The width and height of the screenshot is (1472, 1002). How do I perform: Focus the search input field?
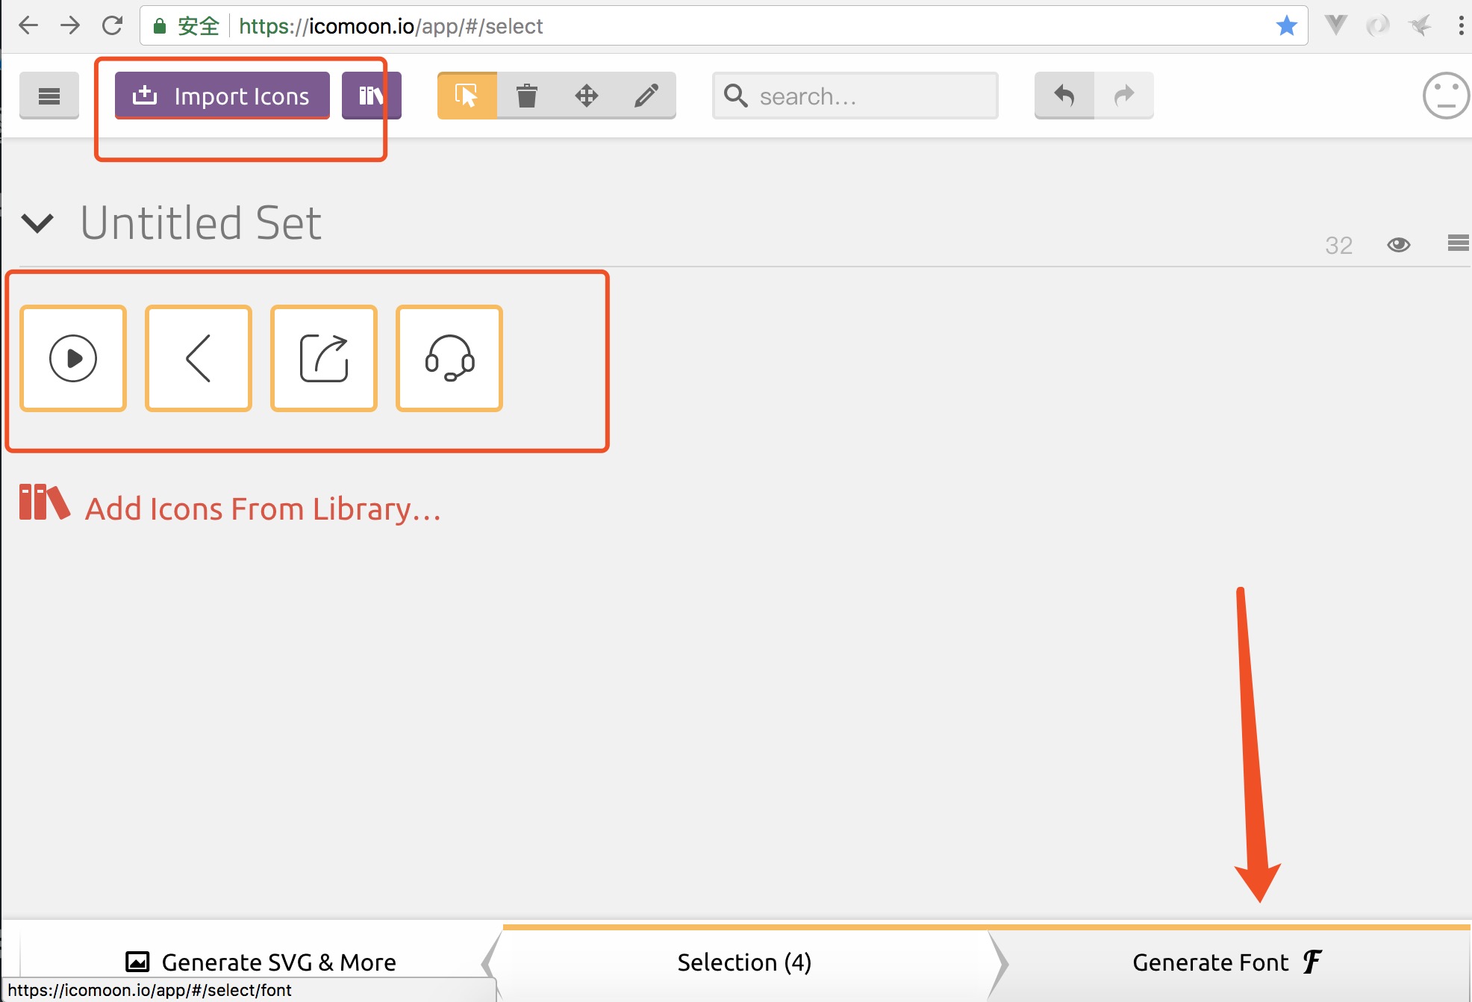pyautogui.click(x=855, y=96)
